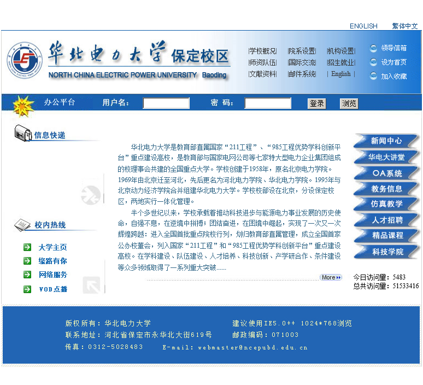Open 领导信箱 link

click(393, 48)
